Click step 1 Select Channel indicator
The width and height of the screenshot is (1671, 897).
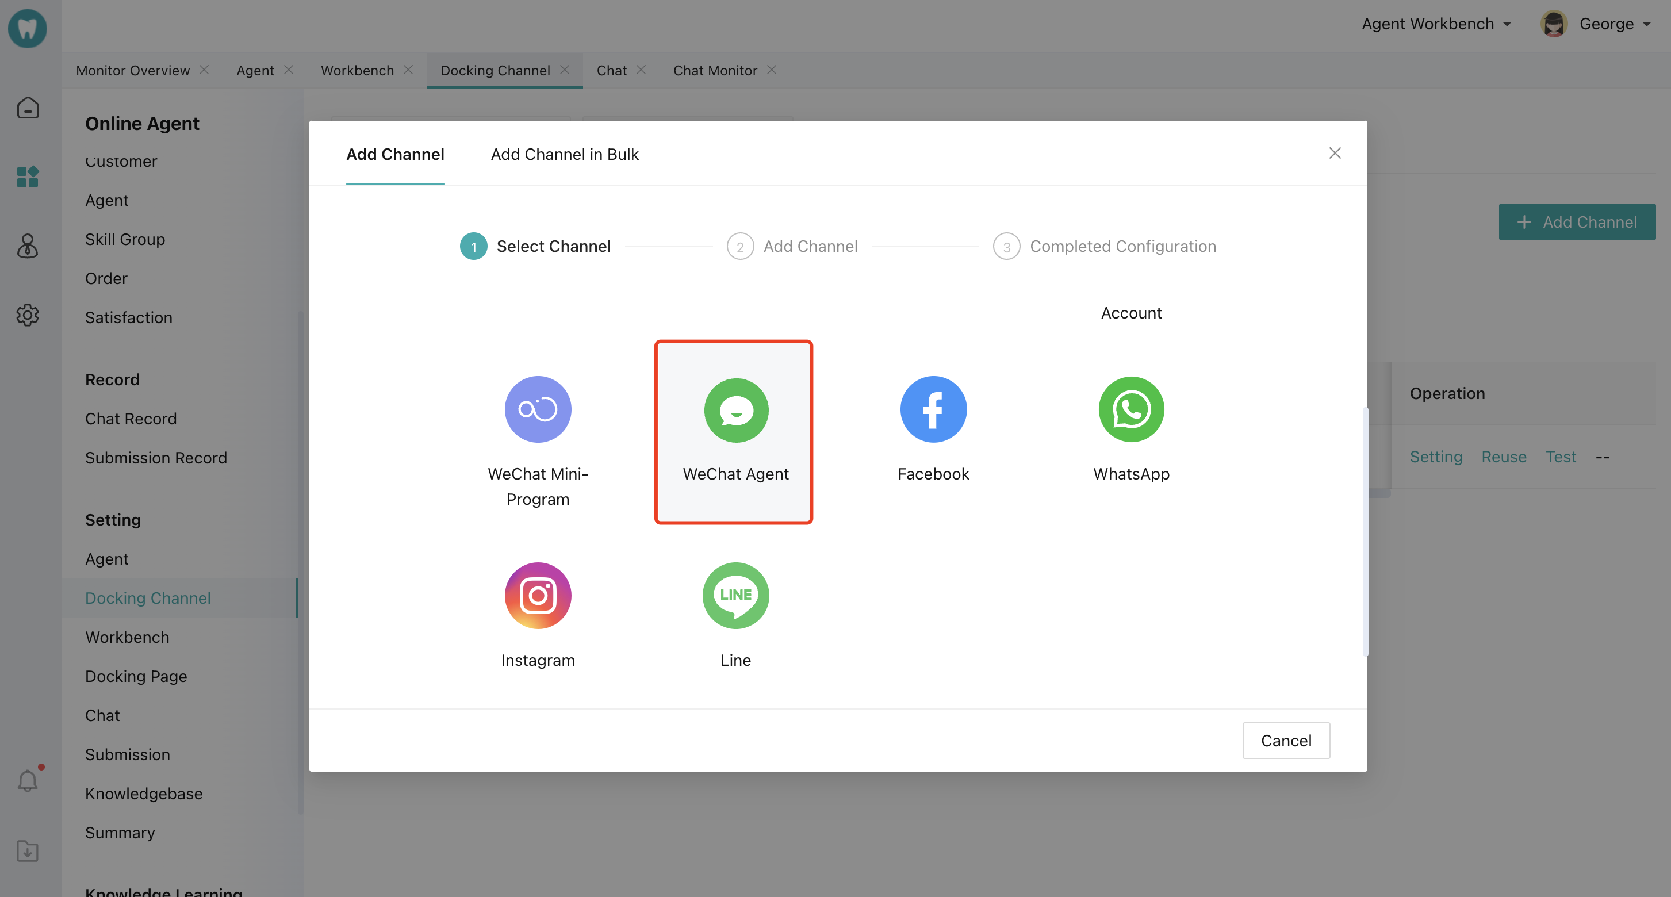click(535, 247)
